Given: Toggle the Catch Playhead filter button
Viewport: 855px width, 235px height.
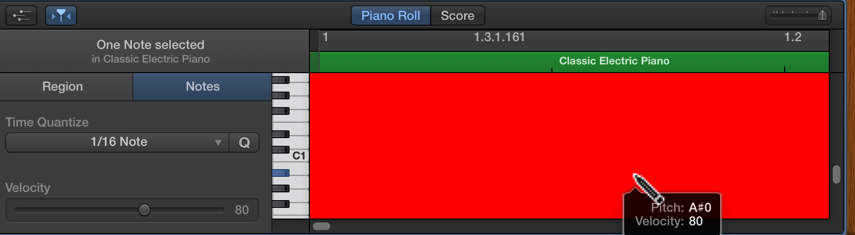Looking at the screenshot, I should [61, 16].
